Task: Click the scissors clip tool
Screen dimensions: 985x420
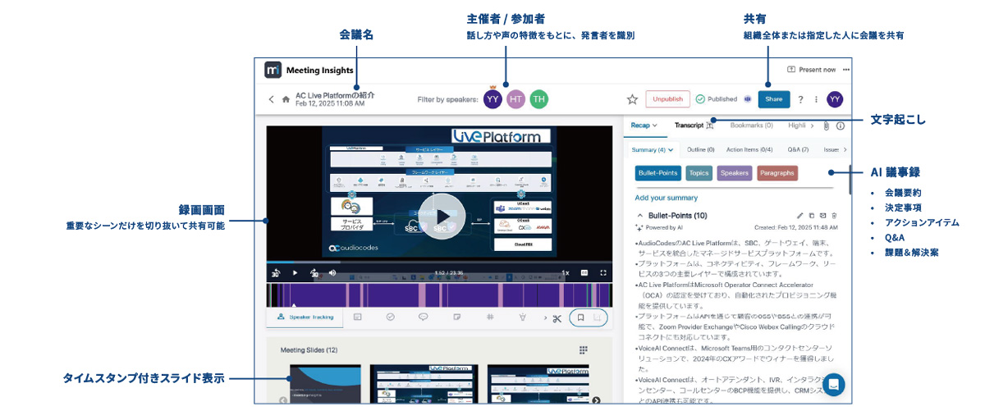Action: (x=557, y=318)
